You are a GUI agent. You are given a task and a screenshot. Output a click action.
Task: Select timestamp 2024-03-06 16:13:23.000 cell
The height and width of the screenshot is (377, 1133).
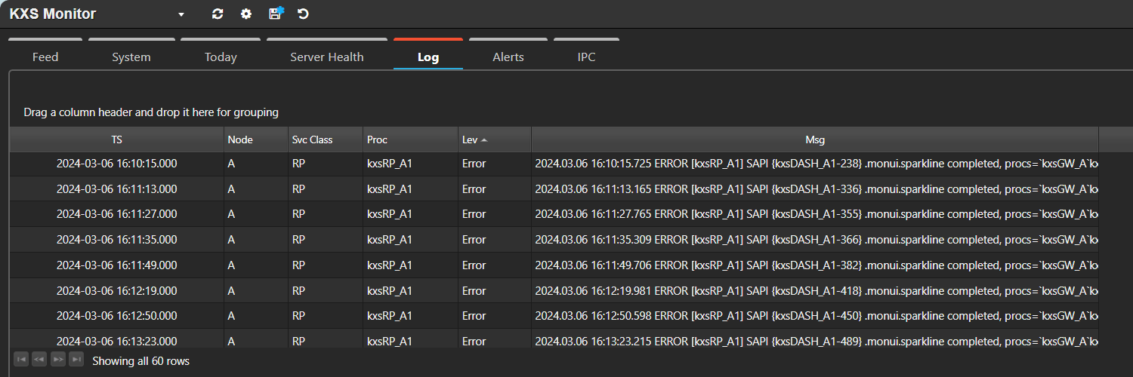116,339
